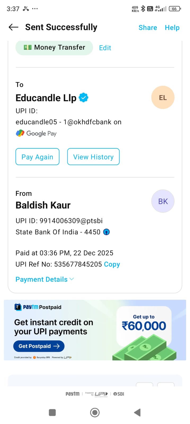Tap the Paytm Postpaid logo in banner
The height and width of the screenshot is (424, 190).
(x=38, y=307)
